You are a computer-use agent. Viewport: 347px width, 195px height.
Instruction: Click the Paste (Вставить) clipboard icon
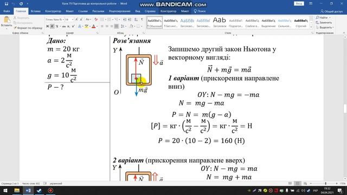(x=7, y=20)
